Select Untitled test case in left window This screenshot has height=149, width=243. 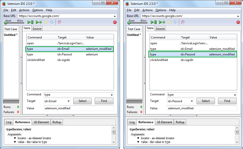(x=11, y=35)
